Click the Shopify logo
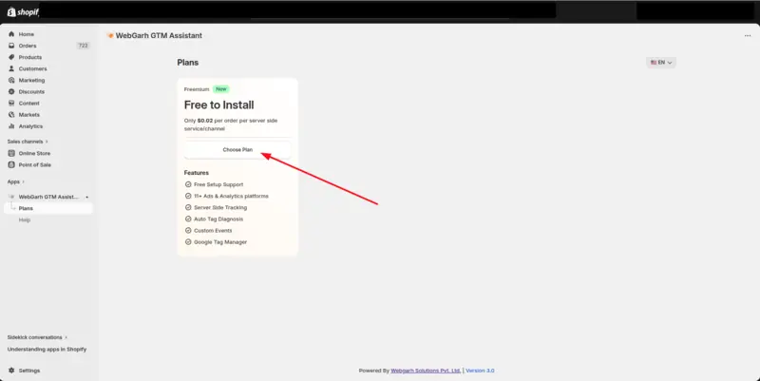This screenshot has height=381, width=760. 23,11
